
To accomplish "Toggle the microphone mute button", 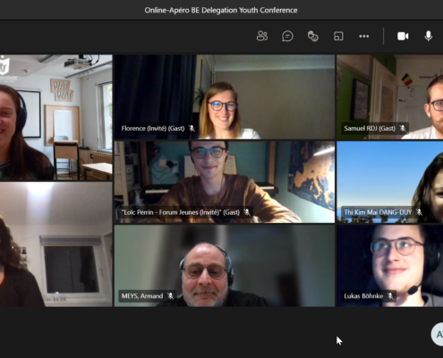I will point(429,36).
